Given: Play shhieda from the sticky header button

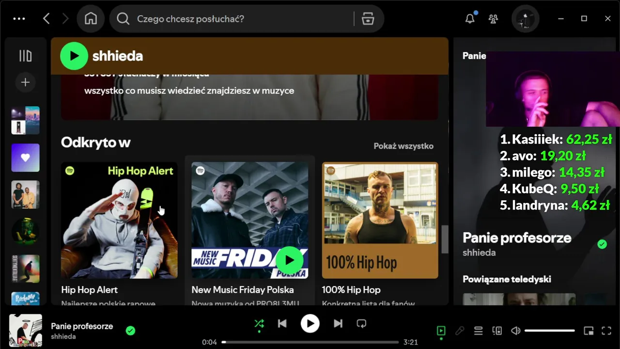Looking at the screenshot, I should click(x=74, y=56).
